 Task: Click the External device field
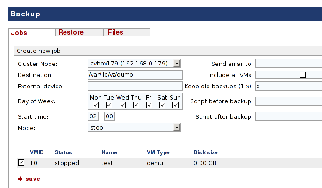click(x=135, y=86)
